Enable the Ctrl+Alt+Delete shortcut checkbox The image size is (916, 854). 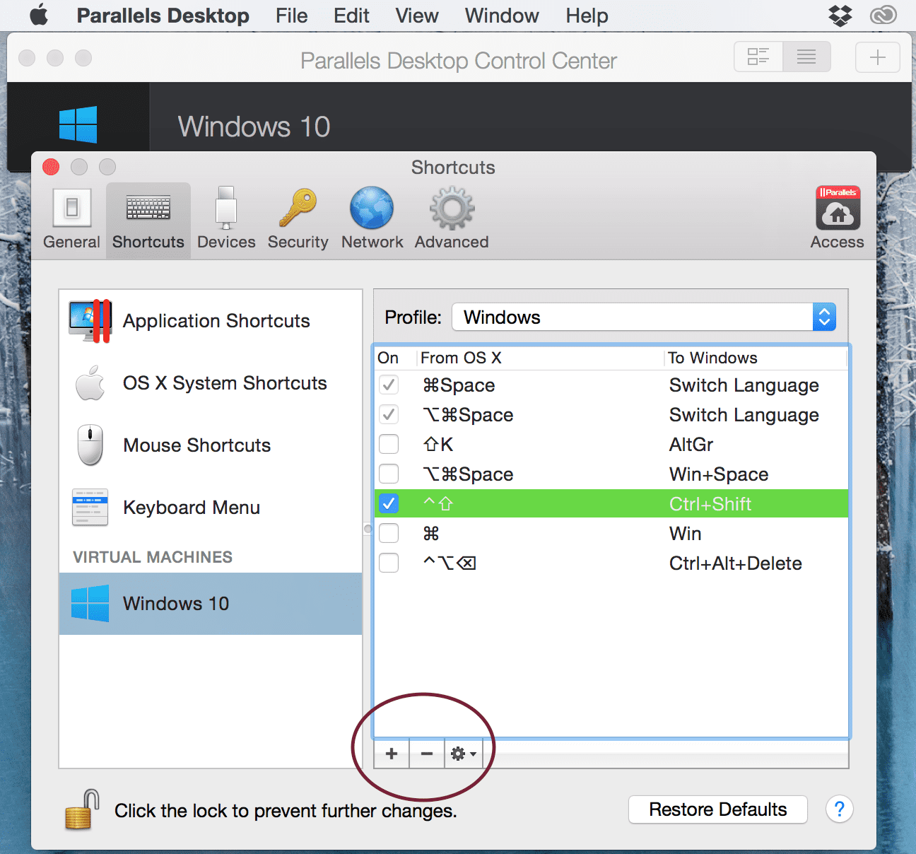click(x=389, y=563)
